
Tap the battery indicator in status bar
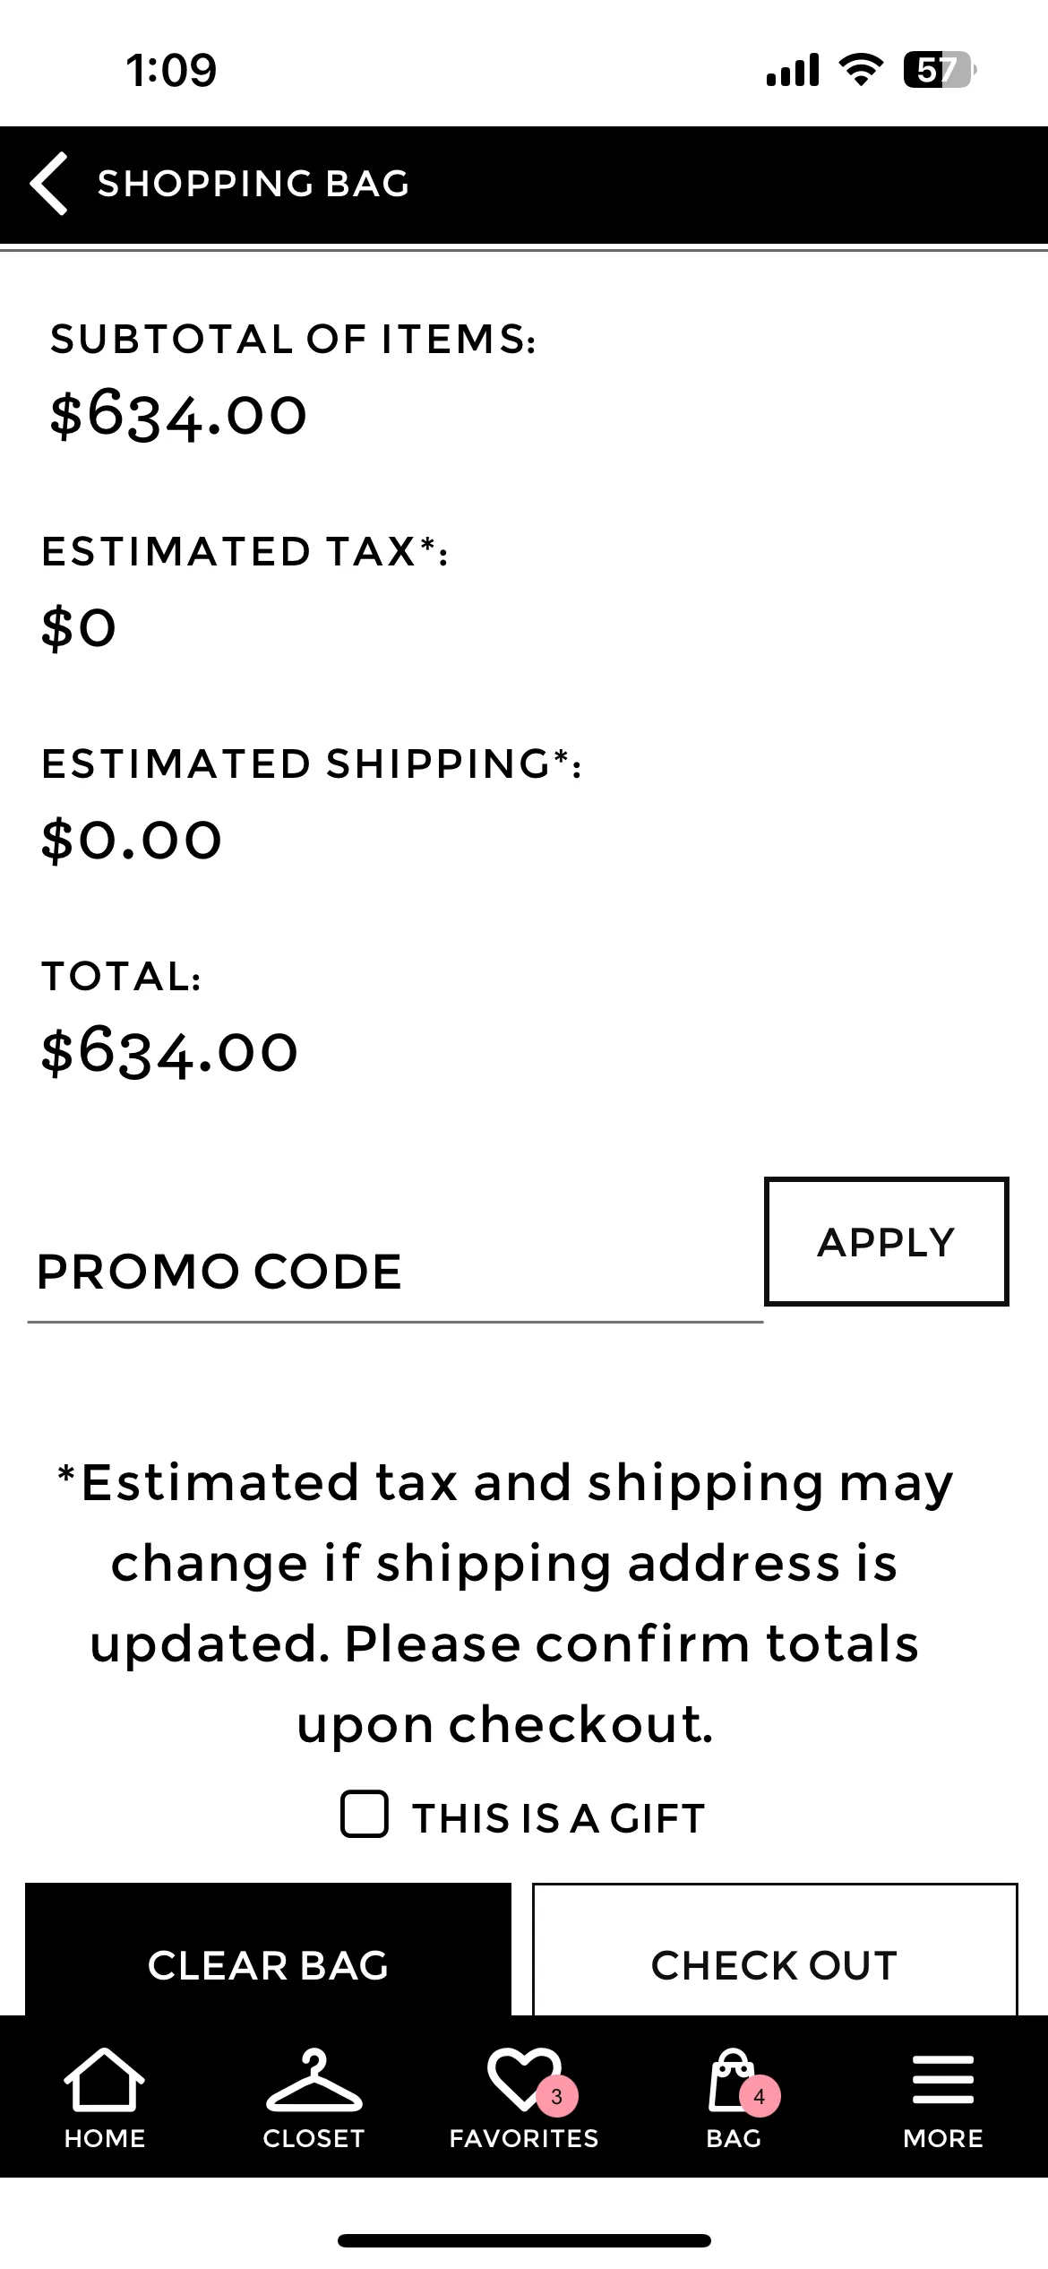pos(939,70)
